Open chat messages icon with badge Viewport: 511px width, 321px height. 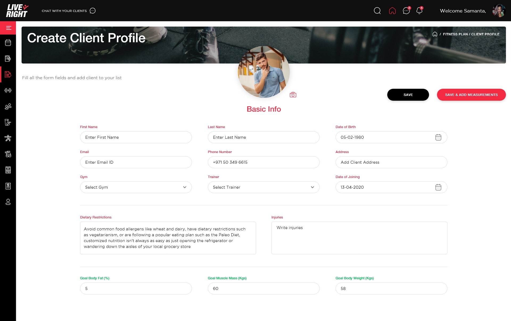click(406, 11)
